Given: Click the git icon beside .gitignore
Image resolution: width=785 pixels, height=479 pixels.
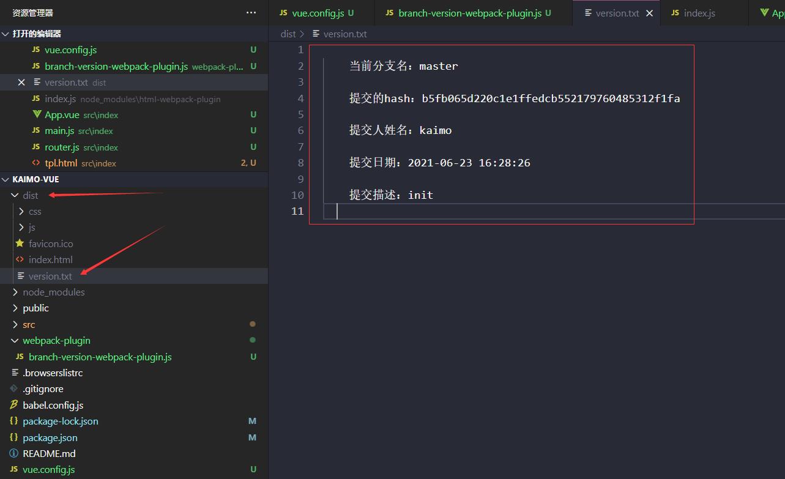Looking at the screenshot, I should pos(14,388).
